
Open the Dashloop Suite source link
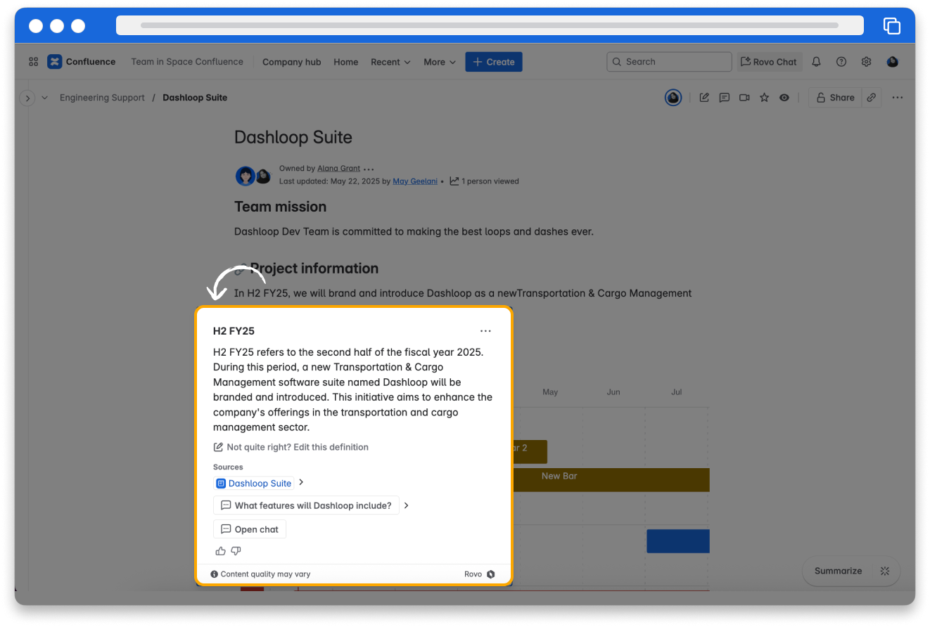254,483
